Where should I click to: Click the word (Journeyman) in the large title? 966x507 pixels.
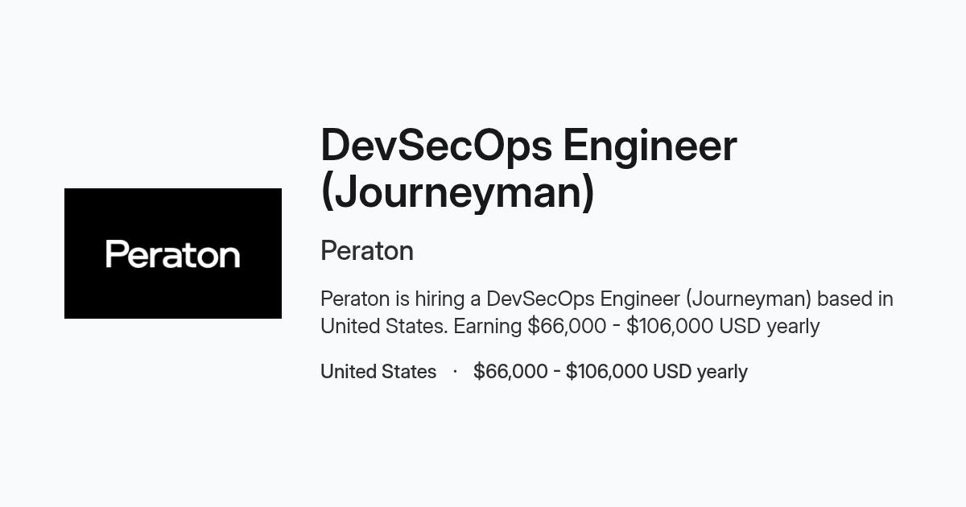point(457,192)
